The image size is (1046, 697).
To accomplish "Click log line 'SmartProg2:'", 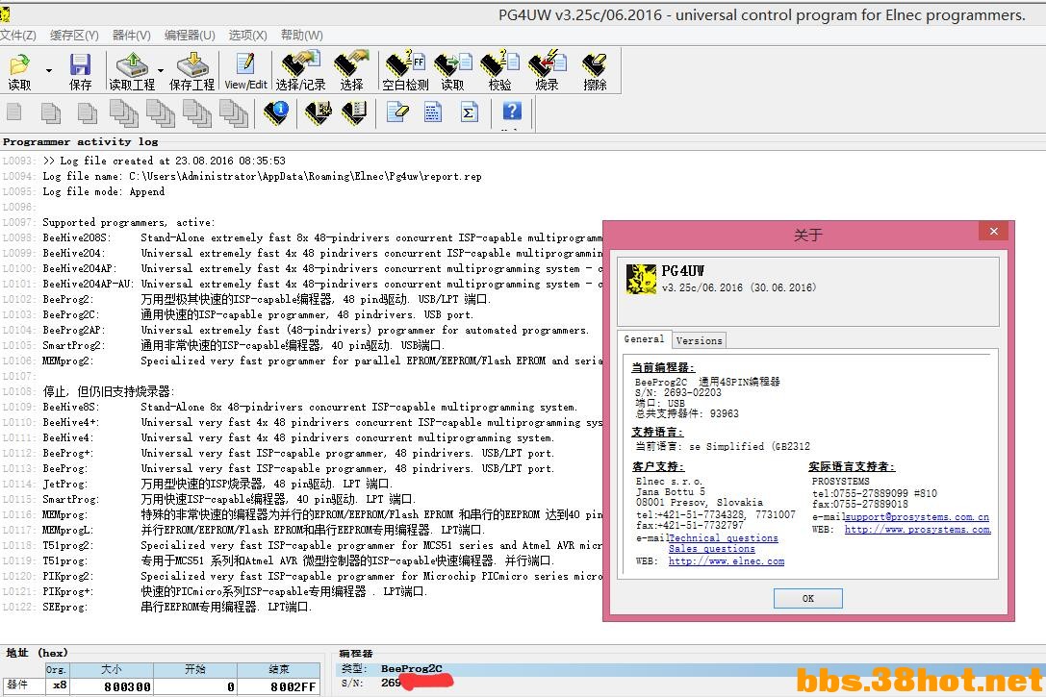I will (x=74, y=345).
